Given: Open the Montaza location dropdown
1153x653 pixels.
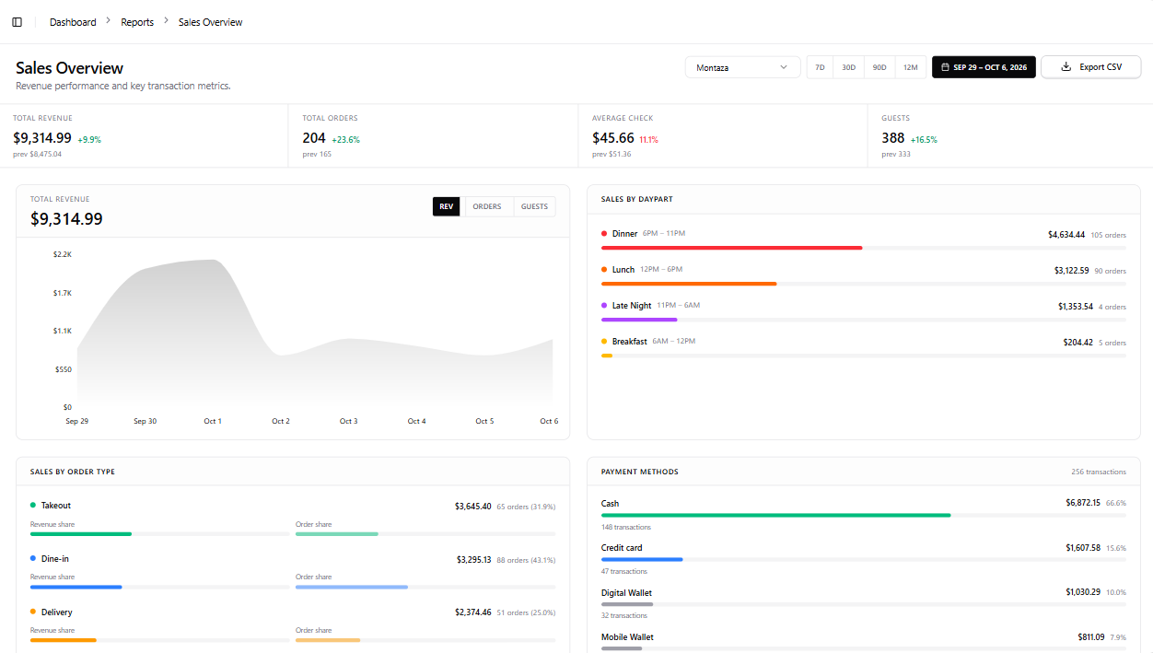Looking at the screenshot, I should [742, 67].
